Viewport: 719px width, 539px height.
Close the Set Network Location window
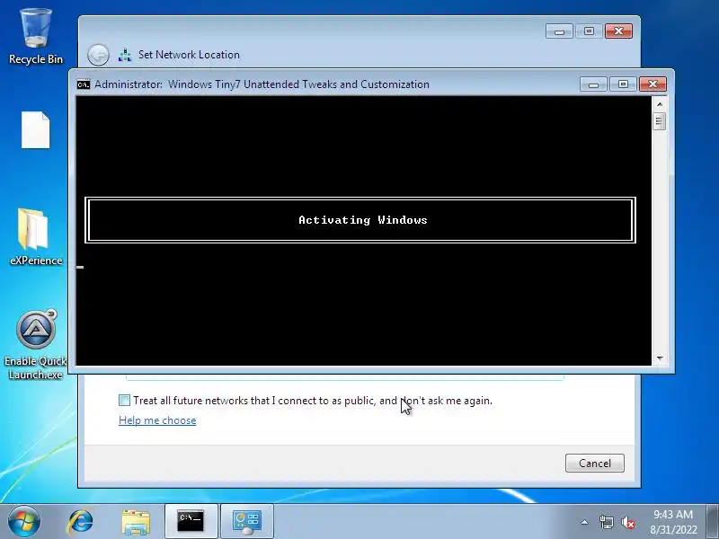[x=618, y=31]
